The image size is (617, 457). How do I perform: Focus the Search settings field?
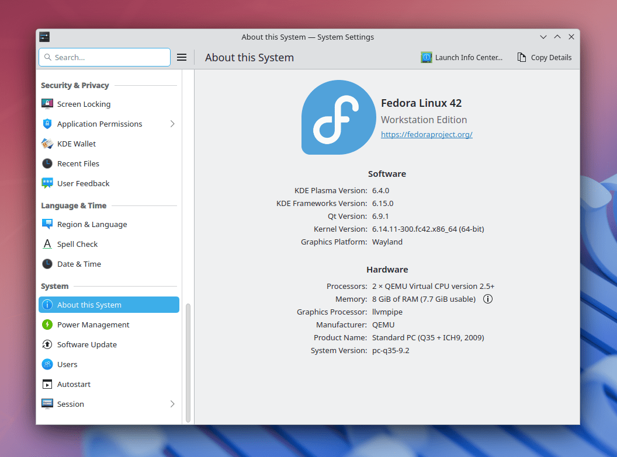(105, 57)
